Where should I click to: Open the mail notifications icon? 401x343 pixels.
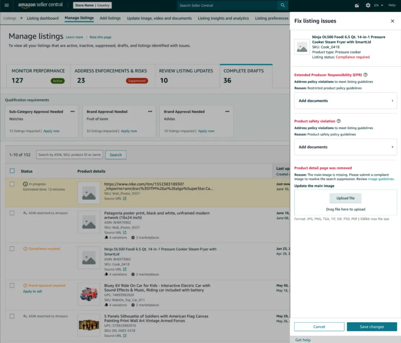pos(357,5)
